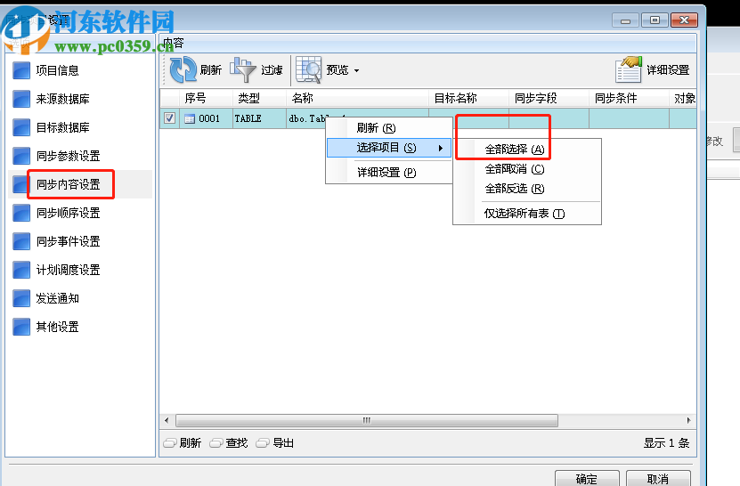This screenshot has height=486, width=740.
Task: Click the blue icon beside 项目信息
Action: tap(21, 70)
